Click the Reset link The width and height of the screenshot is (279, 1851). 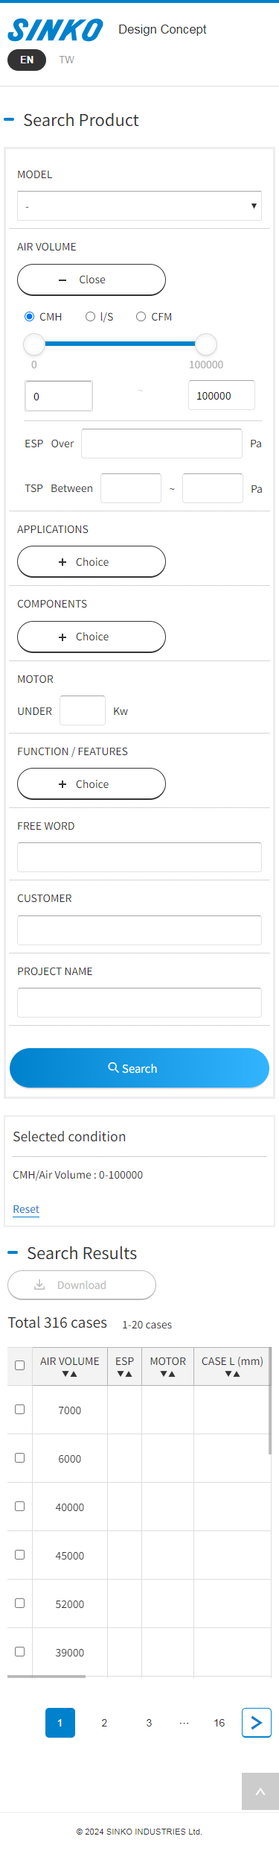tap(26, 1209)
